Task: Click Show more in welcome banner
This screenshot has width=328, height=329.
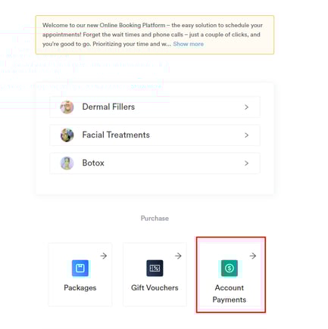Action: click(x=189, y=44)
